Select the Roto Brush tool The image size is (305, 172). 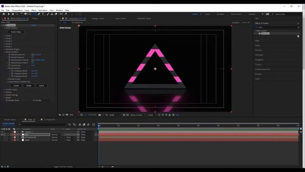61,14
